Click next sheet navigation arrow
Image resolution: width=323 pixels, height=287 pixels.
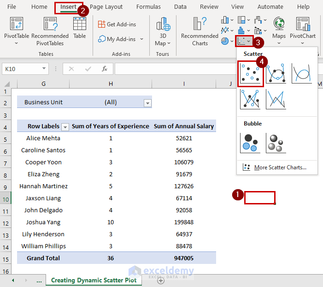click(x=26, y=281)
